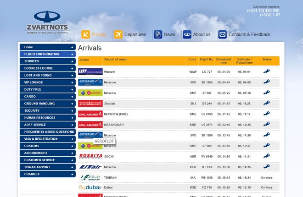Click landed plane icon for flight LO 727

click(x=267, y=71)
